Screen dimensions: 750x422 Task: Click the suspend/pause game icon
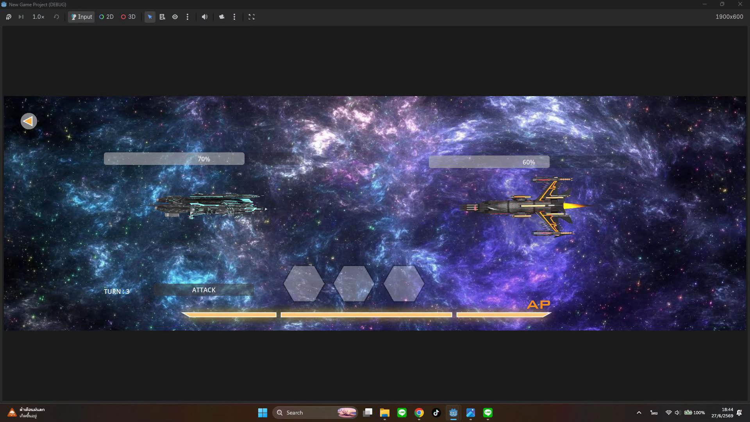point(9,17)
